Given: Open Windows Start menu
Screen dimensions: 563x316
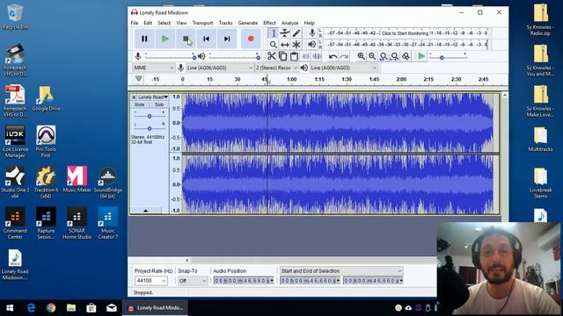Looking at the screenshot, I should tap(10, 308).
